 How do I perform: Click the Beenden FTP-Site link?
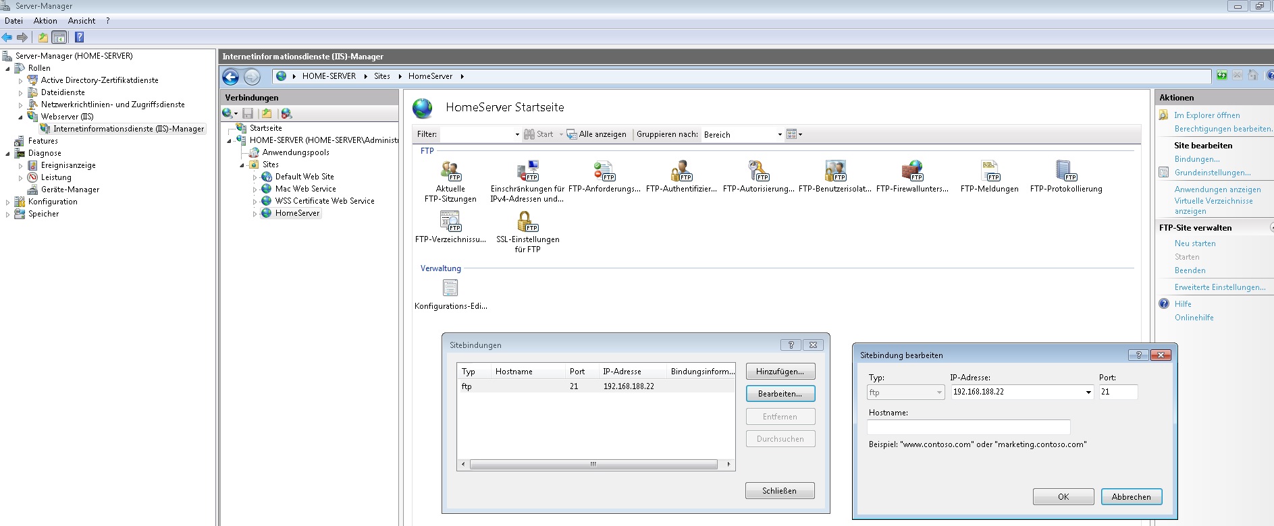[1190, 270]
